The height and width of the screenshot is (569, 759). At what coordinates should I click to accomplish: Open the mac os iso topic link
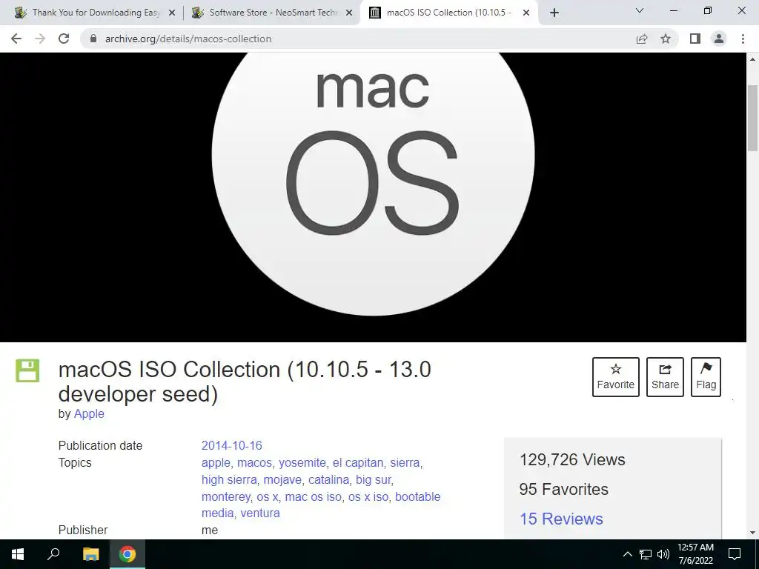314,496
